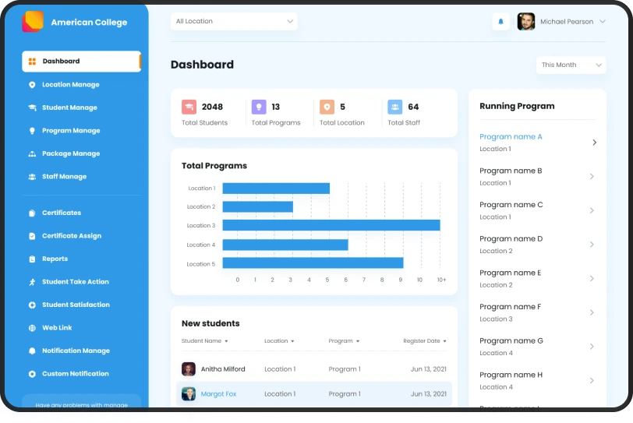Screen dimensions: 633x423
Task: Go to Reports in the sidebar
Action: [x=55, y=259]
